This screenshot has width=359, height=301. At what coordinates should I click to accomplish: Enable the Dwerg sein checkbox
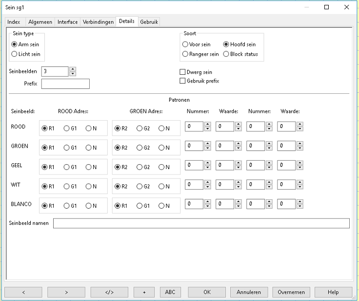tap(183, 72)
